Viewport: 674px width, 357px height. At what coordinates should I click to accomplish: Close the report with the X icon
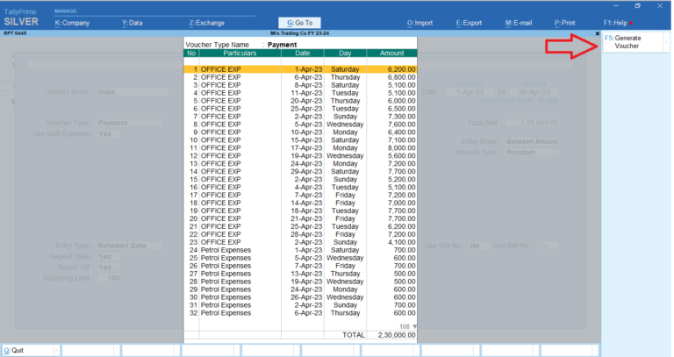(x=598, y=34)
